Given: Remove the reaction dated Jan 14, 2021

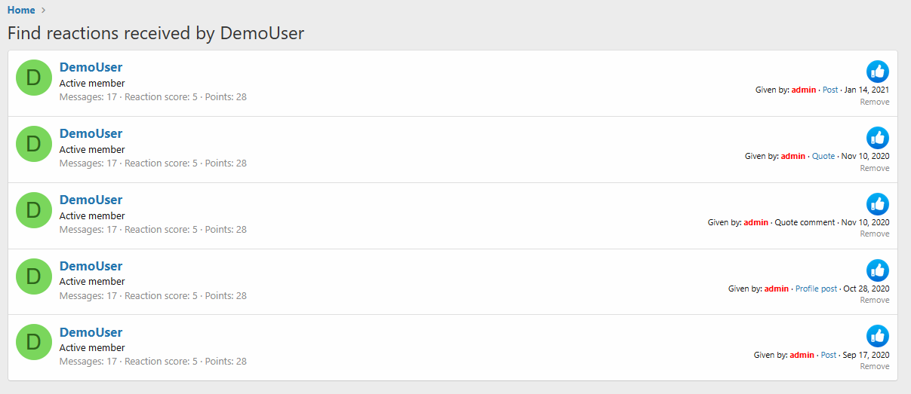Looking at the screenshot, I should click(875, 102).
